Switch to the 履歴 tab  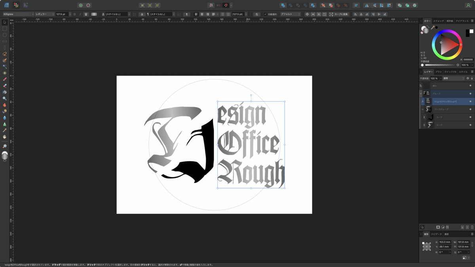pos(446,234)
